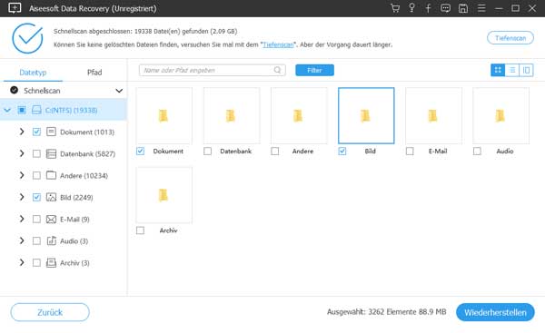
Task: Expand the E-Mail tree node
Action: [x=22, y=219]
